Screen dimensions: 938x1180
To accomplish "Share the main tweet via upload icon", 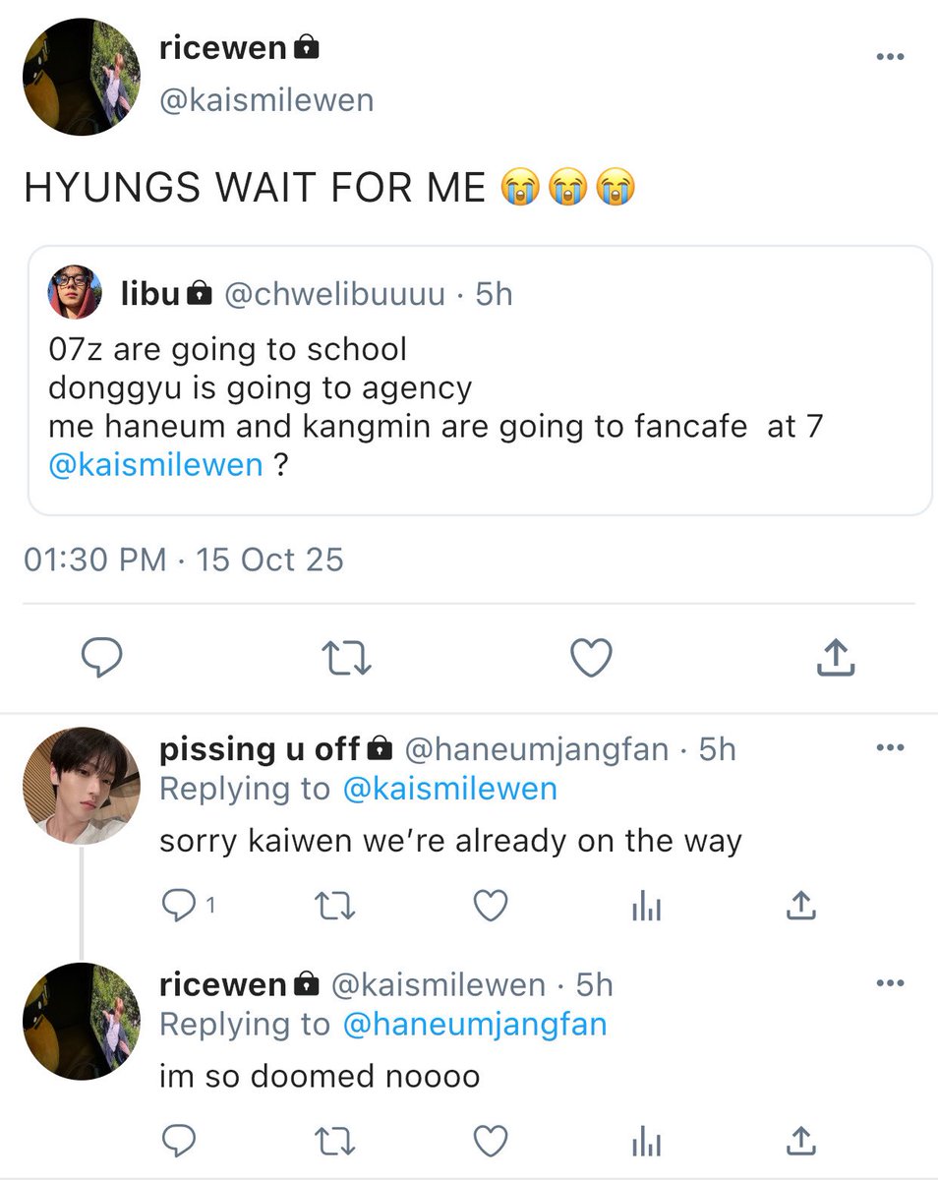I will click(x=836, y=658).
